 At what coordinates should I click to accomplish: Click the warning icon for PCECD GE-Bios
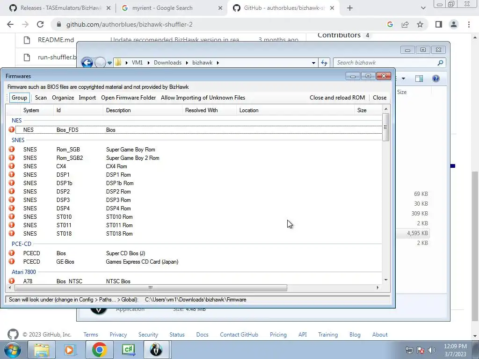pyautogui.click(x=12, y=261)
